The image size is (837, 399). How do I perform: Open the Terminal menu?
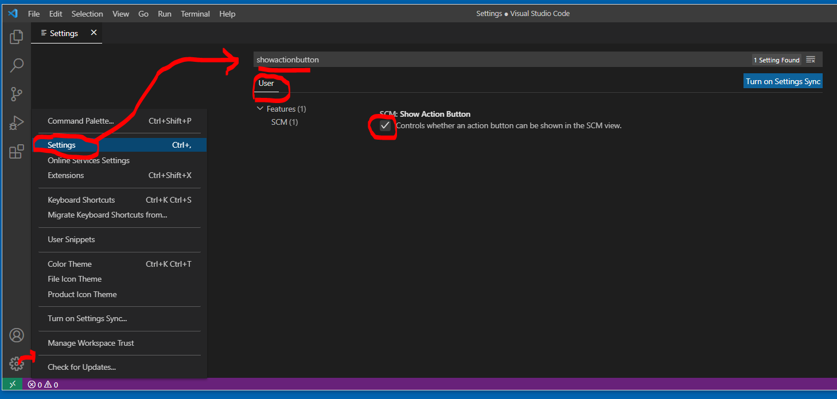pyautogui.click(x=195, y=13)
